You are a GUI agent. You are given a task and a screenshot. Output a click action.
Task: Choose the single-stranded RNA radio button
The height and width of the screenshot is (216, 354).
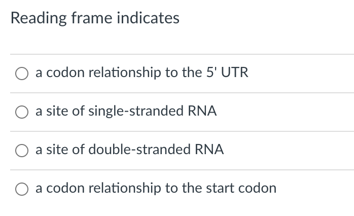click(x=22, y=112)
